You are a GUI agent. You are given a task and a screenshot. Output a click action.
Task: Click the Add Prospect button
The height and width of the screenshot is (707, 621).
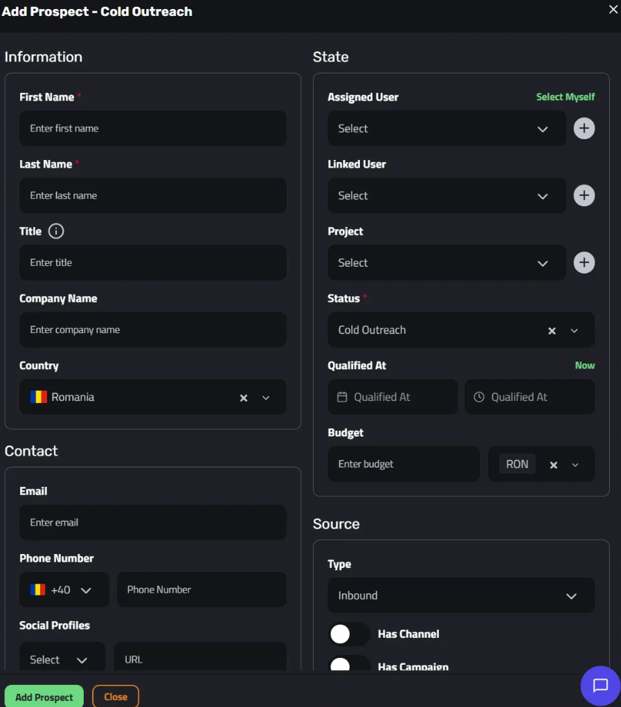tap(44, 696)
